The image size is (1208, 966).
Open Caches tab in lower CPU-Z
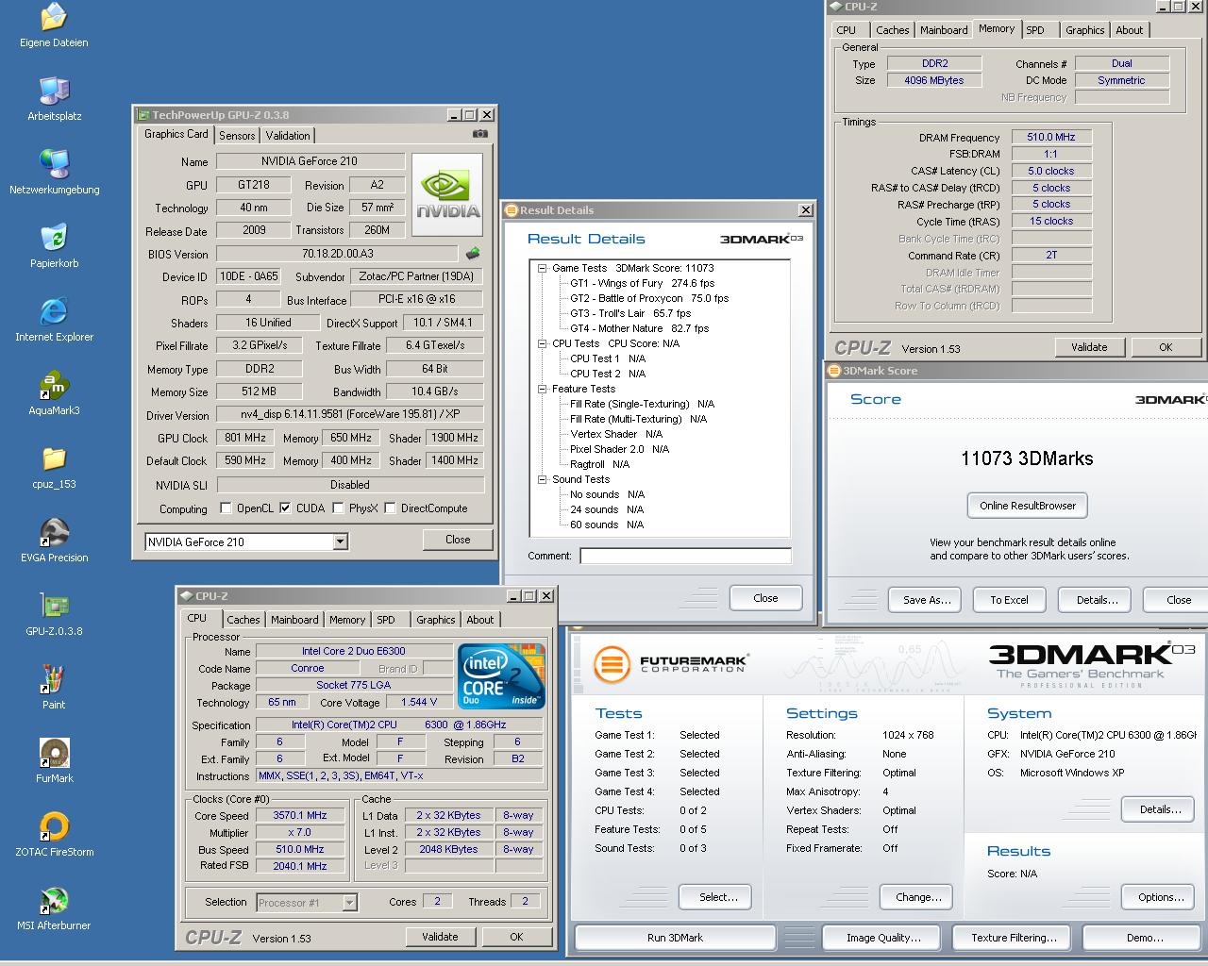[243, 620]
